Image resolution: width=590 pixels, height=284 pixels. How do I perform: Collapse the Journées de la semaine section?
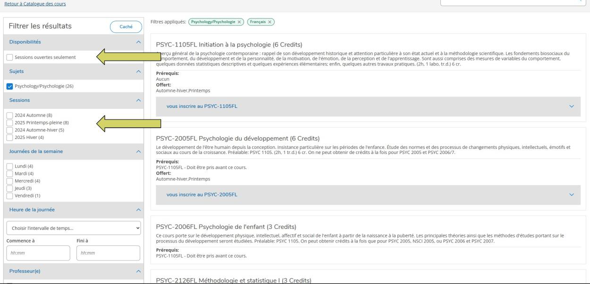138,151
